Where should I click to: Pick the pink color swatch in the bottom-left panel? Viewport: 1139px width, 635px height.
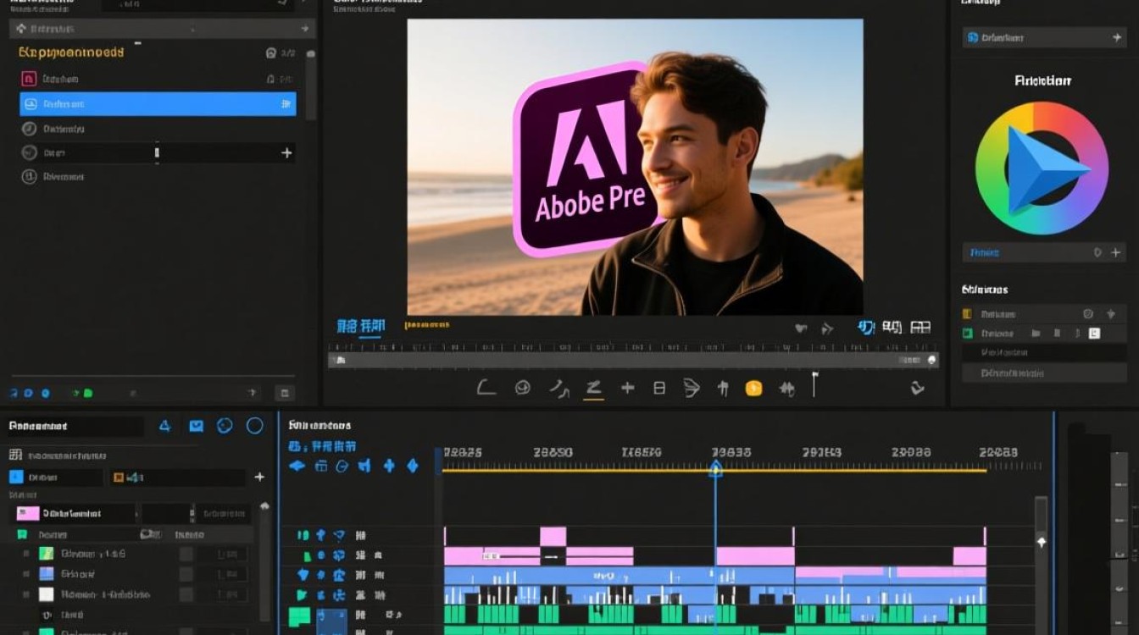point(28,513)
